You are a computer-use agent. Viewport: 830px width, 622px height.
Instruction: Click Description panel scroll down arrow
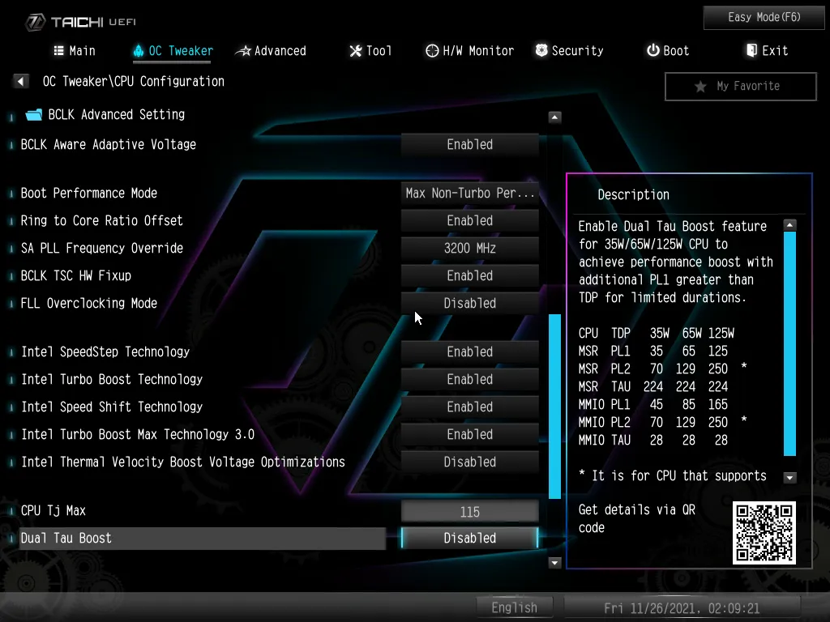click(x=789, y=477)
